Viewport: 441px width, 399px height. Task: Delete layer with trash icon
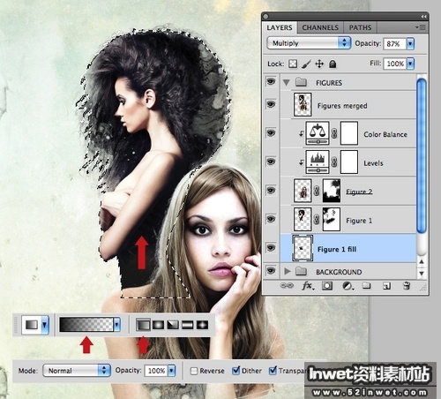407,286
